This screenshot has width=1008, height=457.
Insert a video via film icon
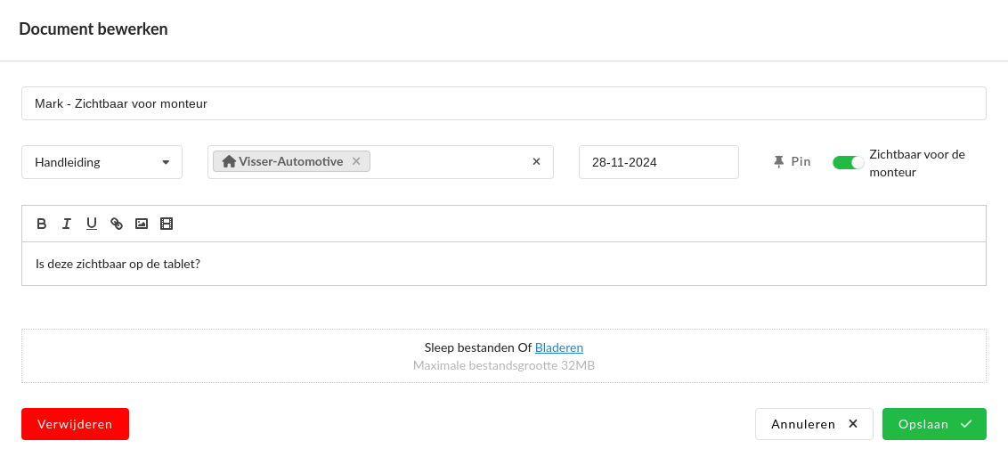click(167, 224)
